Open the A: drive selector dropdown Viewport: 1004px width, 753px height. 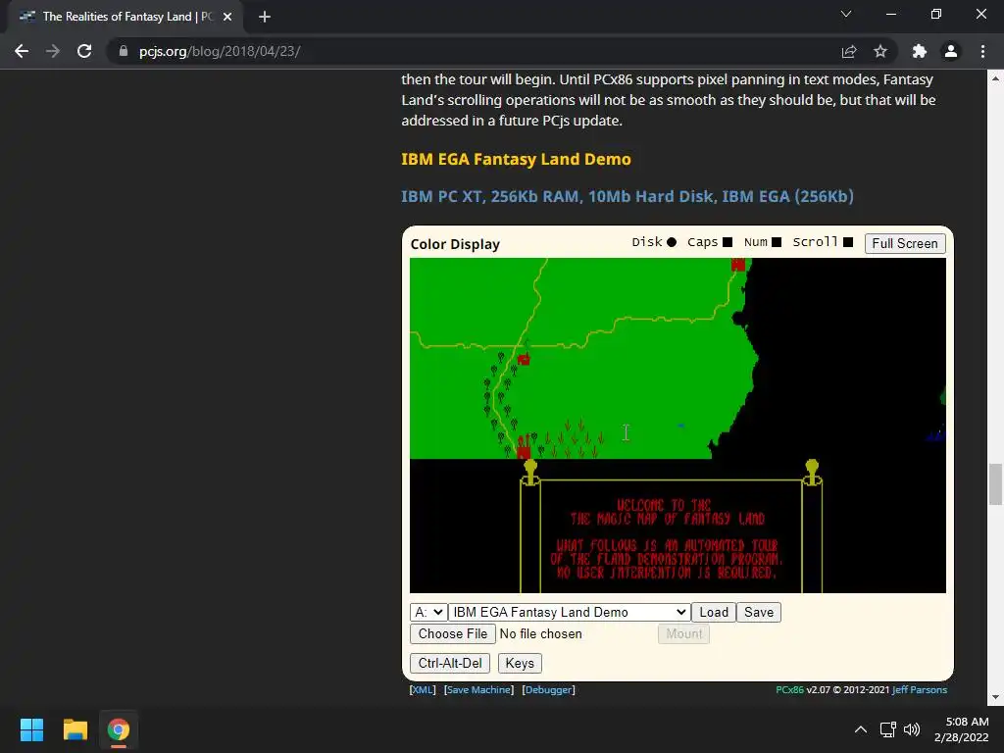point(428,612)
